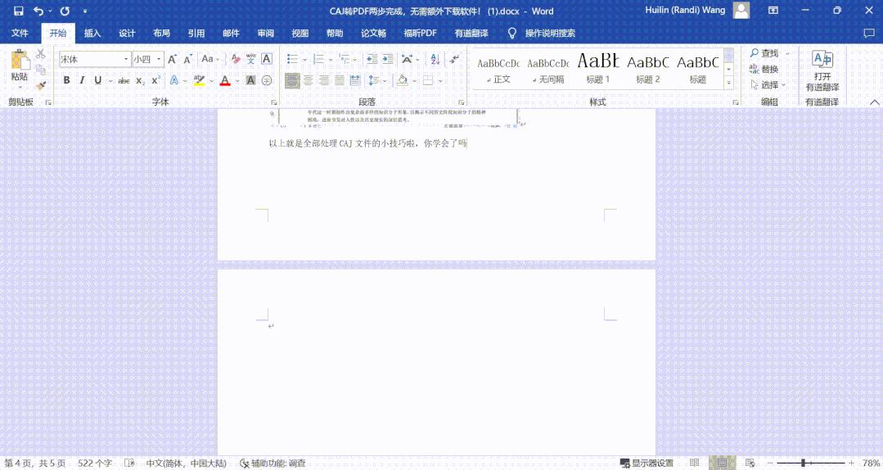Switch to the 布局 tab
The image size is (883, 470).
(x=161, y=34)
